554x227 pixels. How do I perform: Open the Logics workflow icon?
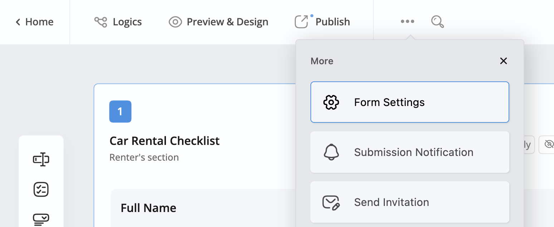(100, 22)
